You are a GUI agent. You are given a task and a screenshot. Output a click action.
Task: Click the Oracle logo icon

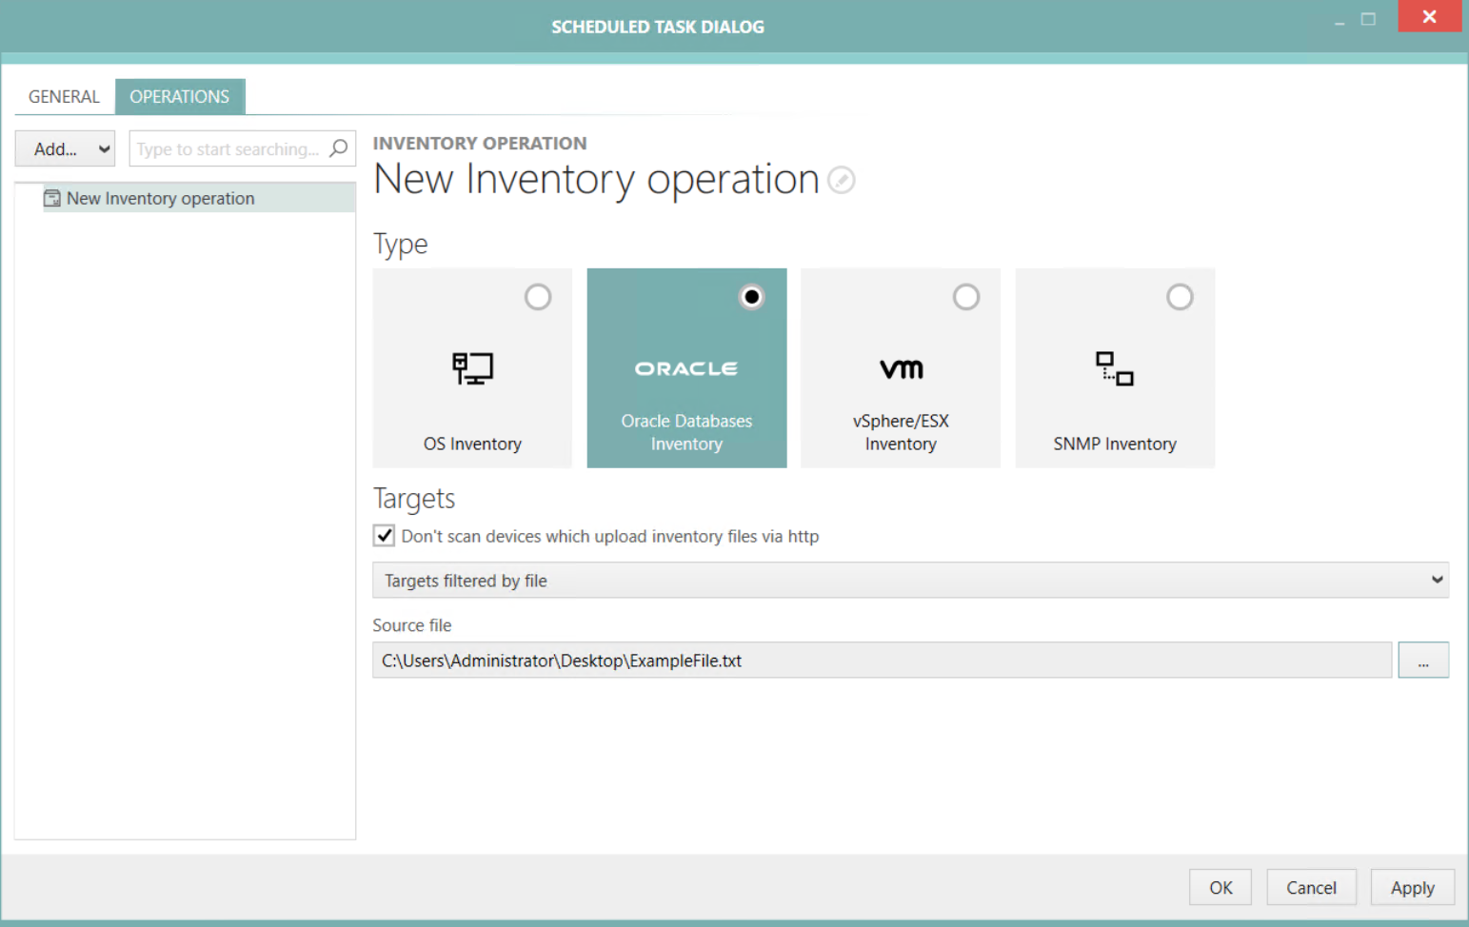pos(686,368)
